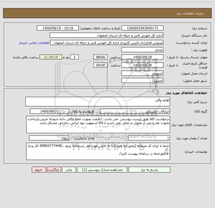Click the general description box 'لوازم برقی'

(98, 102)
